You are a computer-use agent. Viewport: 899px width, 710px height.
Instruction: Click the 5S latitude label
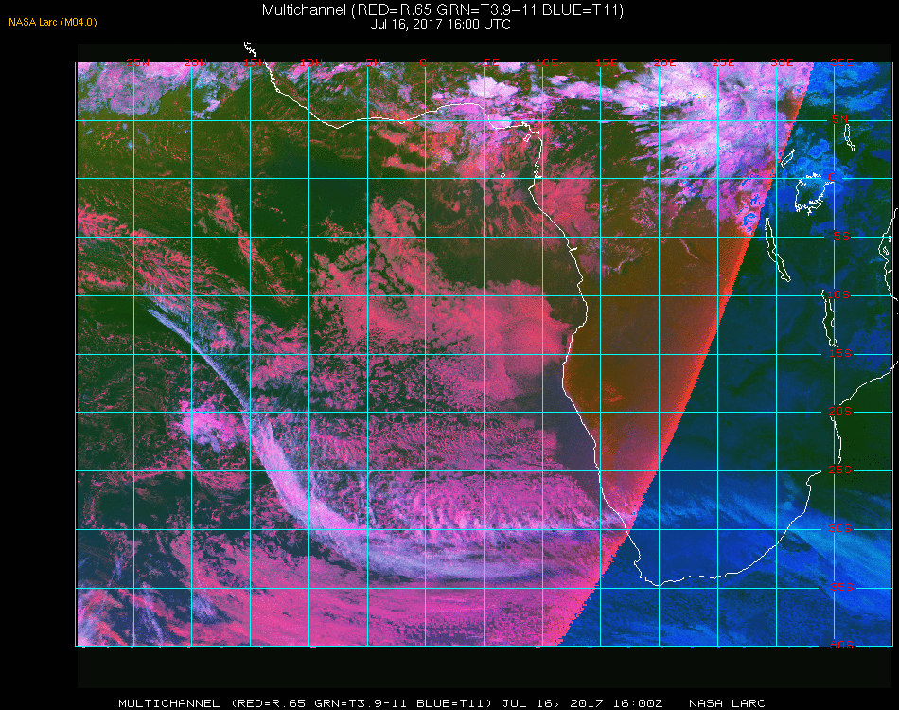click(841, 236)
